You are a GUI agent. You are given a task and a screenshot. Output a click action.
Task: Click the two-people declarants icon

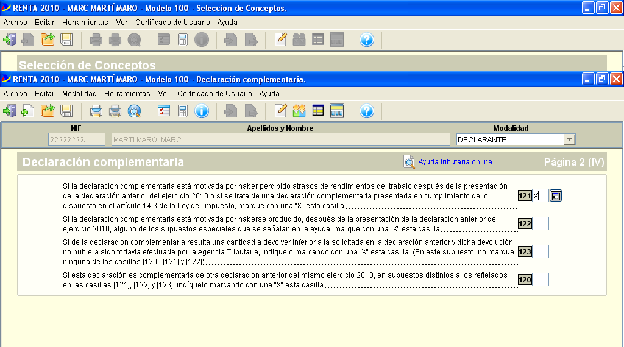(x=299, y=111)
